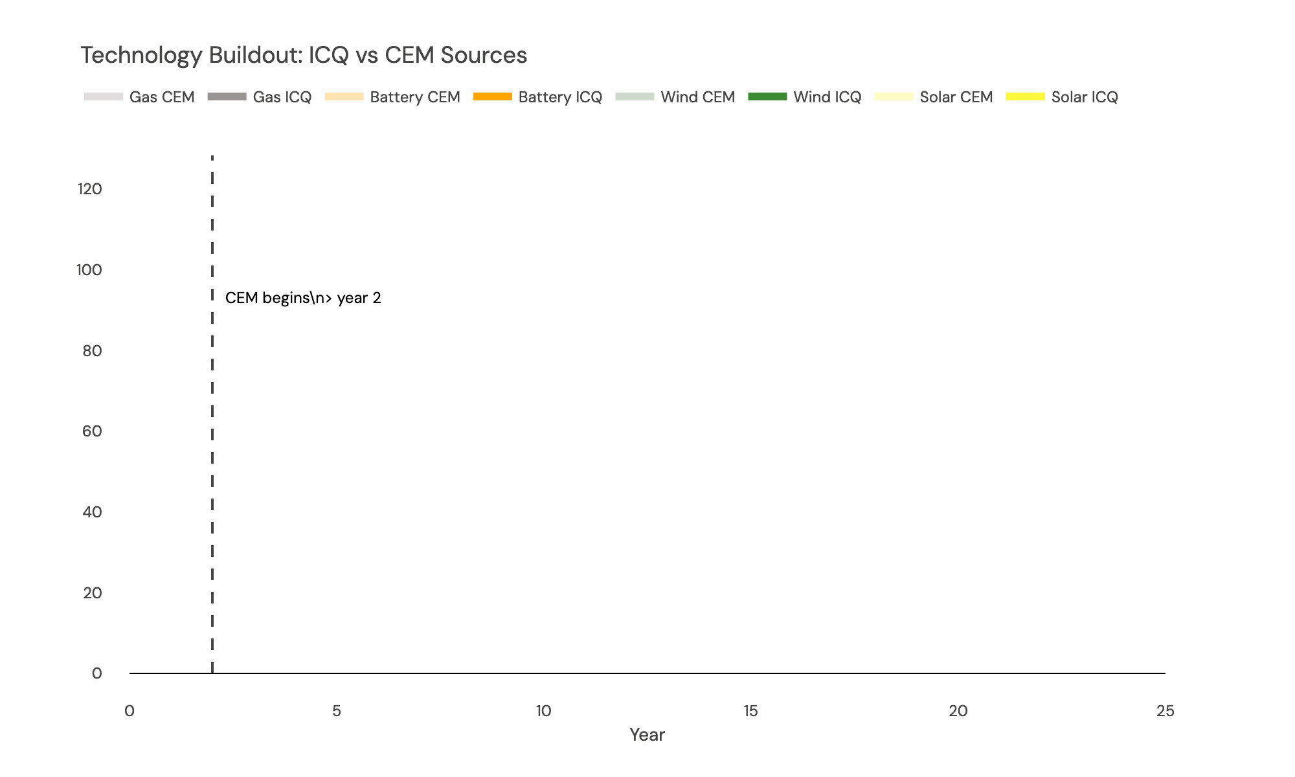Toggle Battery CEM legend label
The height and width of the screenshot is (777, 1295).
415,97
